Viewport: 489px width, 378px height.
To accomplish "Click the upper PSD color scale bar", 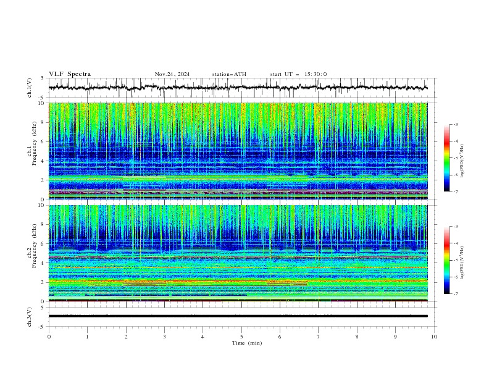I will (x=446, y=158).
